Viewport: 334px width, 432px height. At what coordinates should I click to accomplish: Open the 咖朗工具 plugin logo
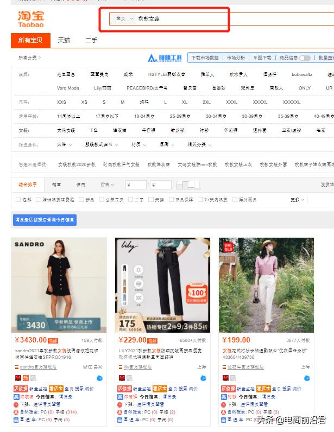point(165,58)
